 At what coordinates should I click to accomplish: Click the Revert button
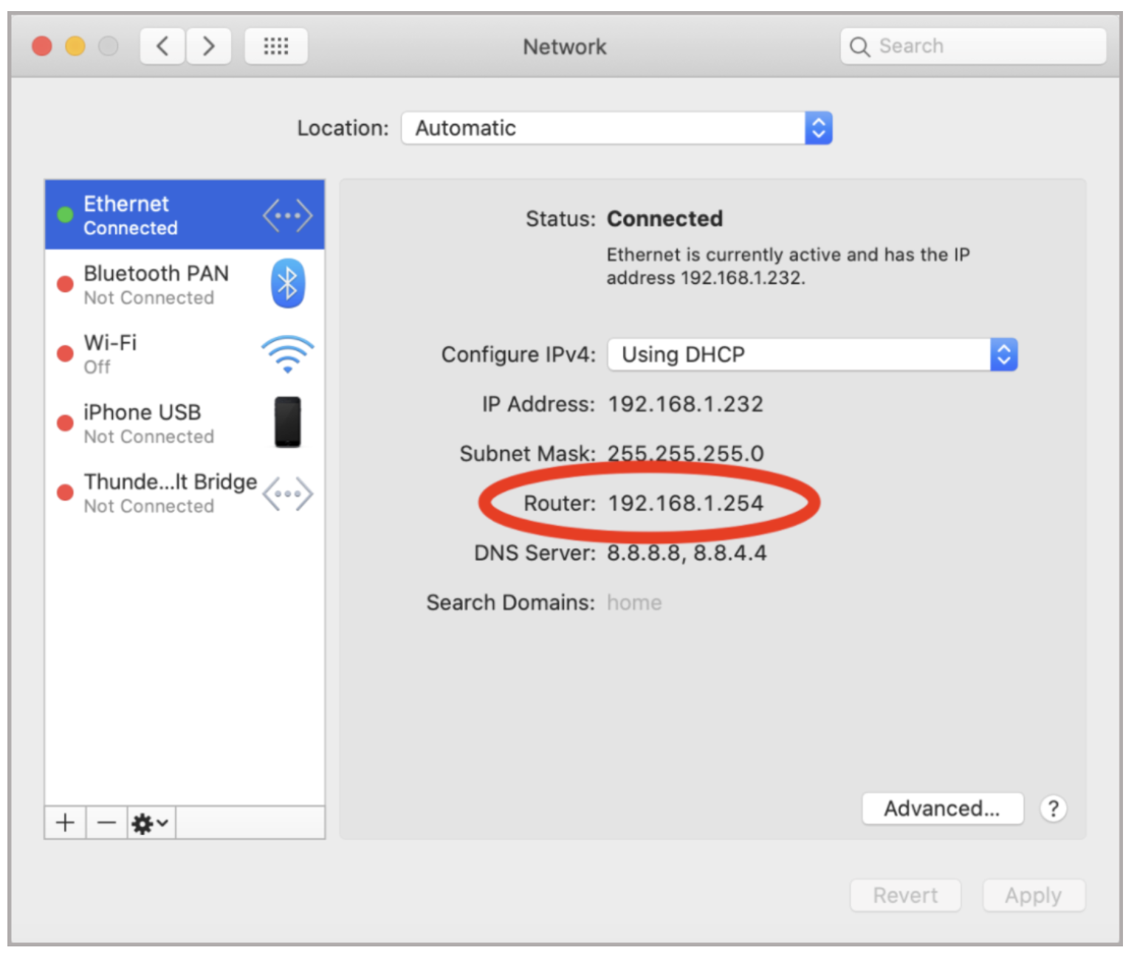pyautogui.click(x=905, y=896)
